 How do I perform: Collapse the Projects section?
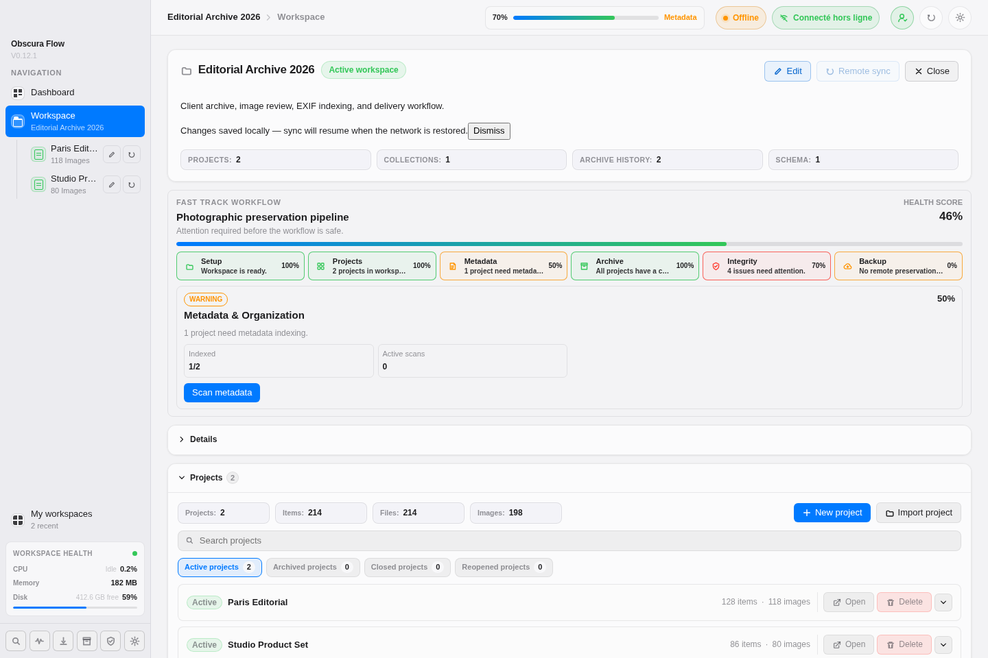pos(569,478)
